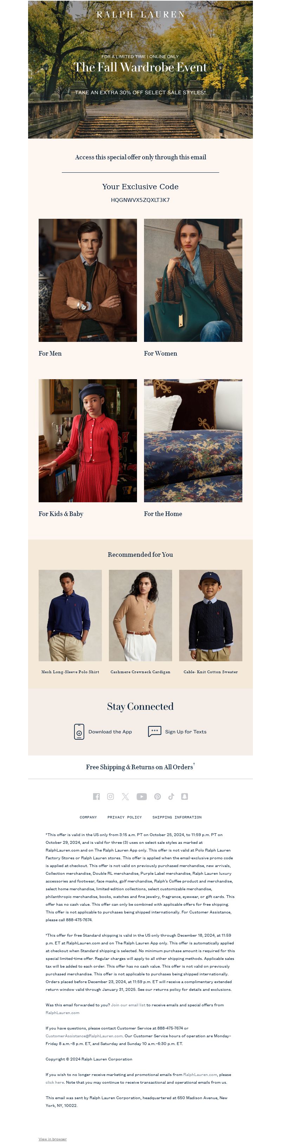Viewport: 281px width, 1147px height.
Task: Click the Download the App phone icon
Action: click(79, 732)
